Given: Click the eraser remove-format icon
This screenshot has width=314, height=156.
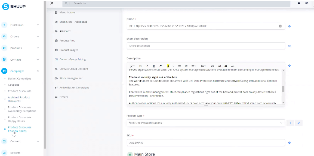Looking at the screenshot, I should (161, 66).
